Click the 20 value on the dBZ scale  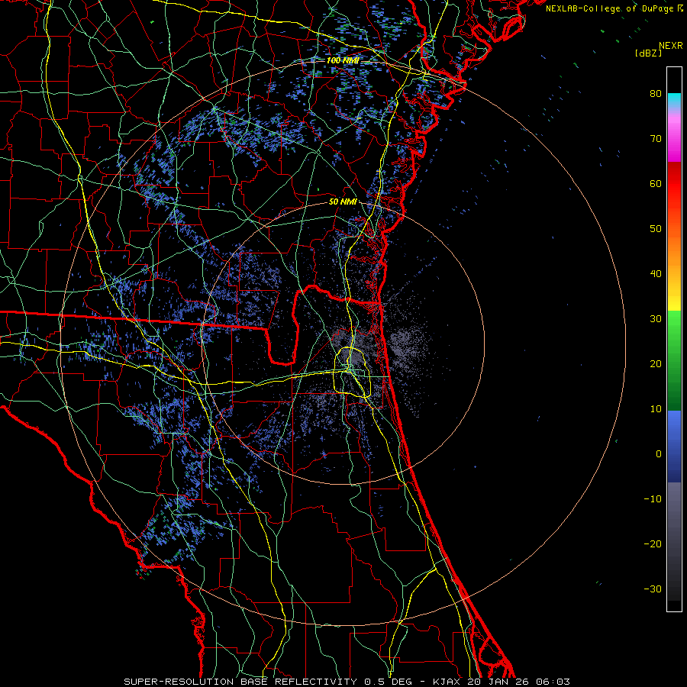[656, 363]
